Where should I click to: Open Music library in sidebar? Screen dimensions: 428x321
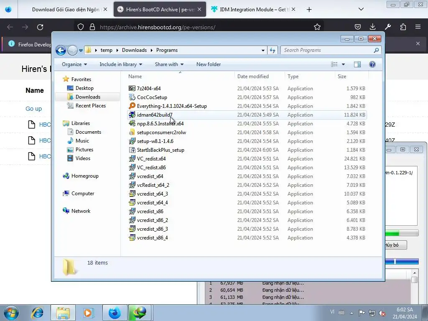(82, 141)
